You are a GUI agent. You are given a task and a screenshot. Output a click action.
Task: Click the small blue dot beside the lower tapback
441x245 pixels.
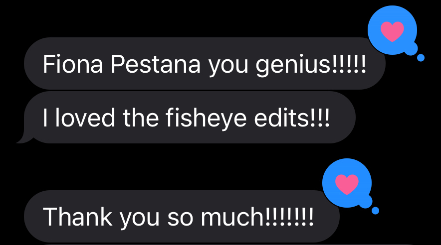[x=376, y=210]
